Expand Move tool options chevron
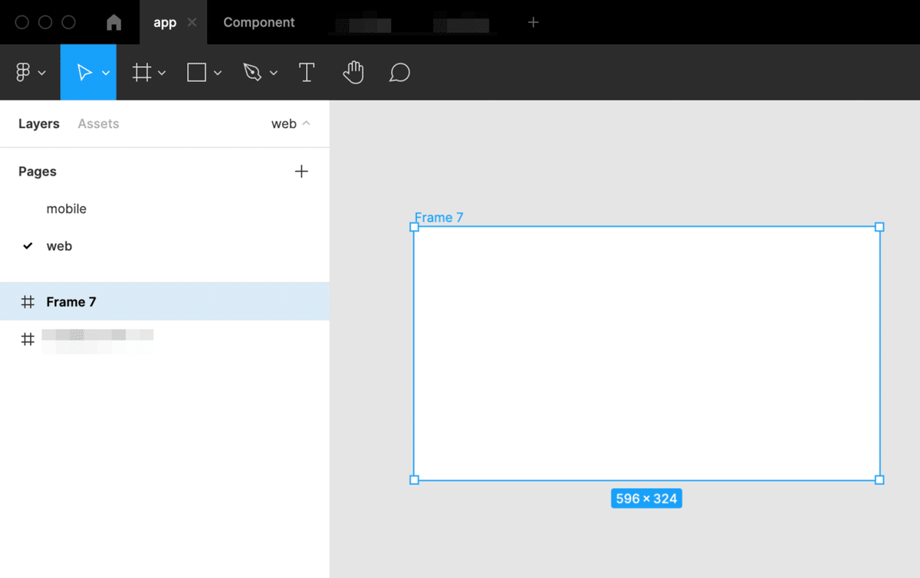This screenshot has width=920, height=578. click(x=106, y=73)
